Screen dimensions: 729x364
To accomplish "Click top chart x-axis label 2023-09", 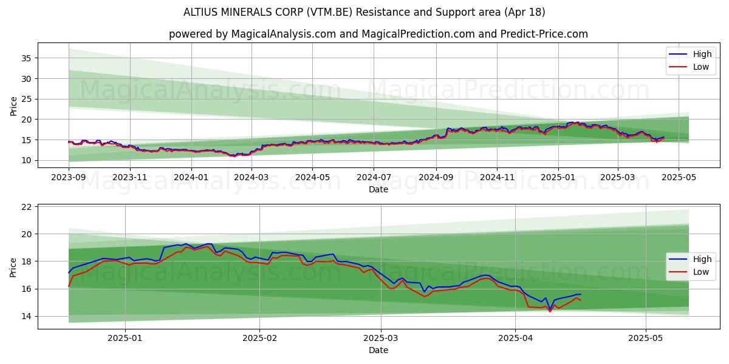I will pos(69,177).
